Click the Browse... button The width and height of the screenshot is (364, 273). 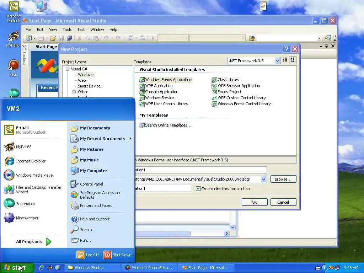pyautogui.click(x=283, y=179)
